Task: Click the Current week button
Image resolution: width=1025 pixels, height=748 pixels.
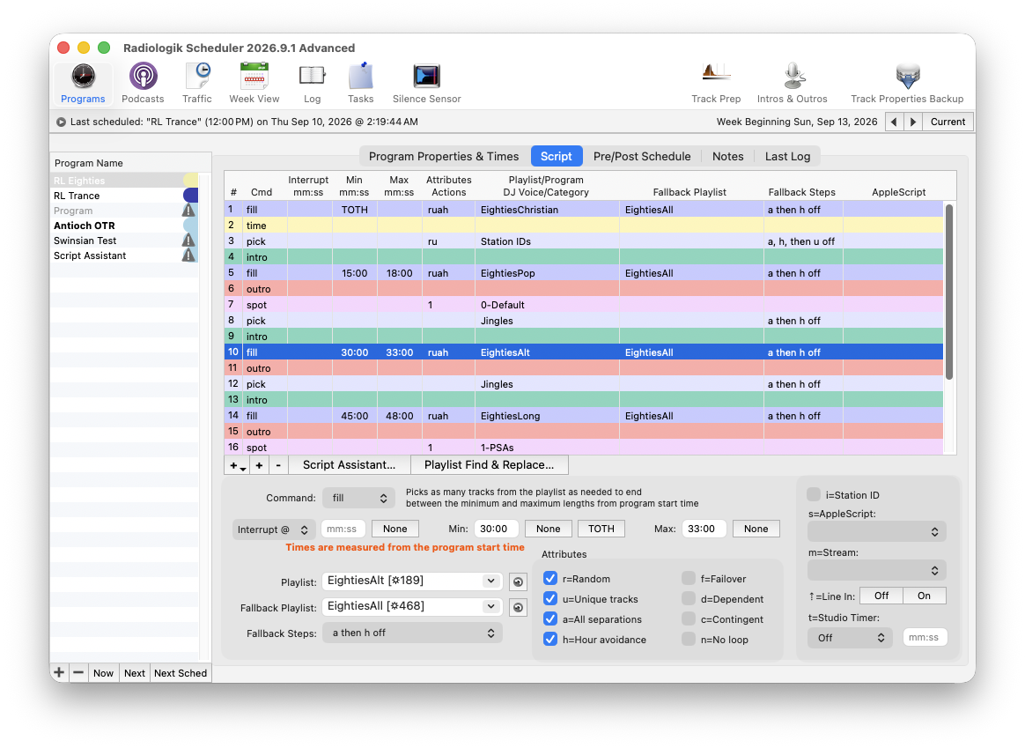Action: coord(948,122)
